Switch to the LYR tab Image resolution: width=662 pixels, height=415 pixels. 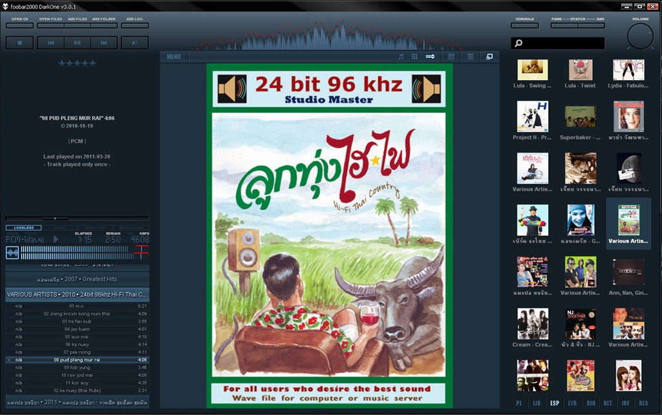pos(572,403)
